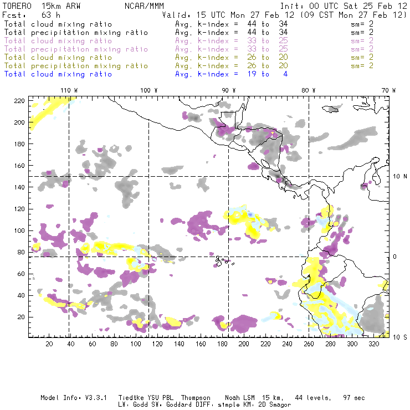Select the "100 W" longitude label
The height and width of the screenshot is (410, 410).
(x=149, y=90)
